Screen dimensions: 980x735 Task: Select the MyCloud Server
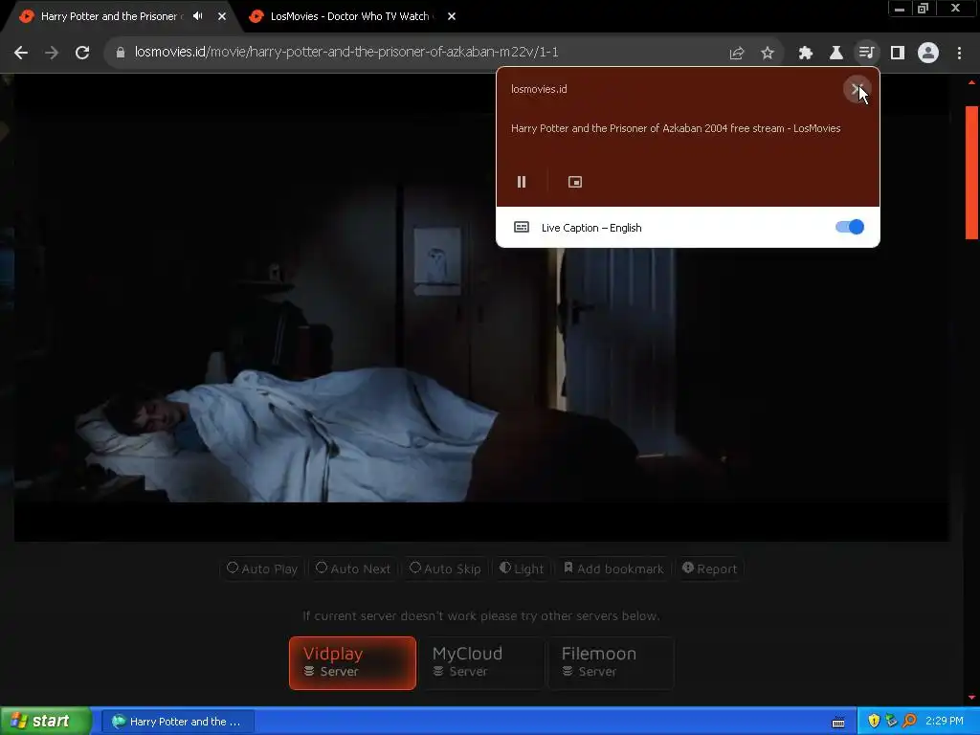480,663
